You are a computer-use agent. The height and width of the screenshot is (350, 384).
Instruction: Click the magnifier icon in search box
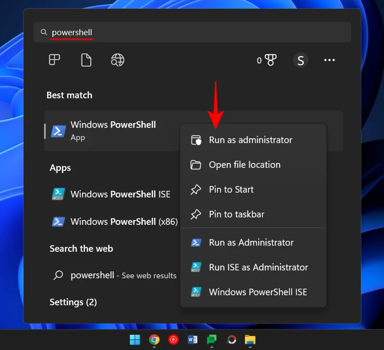tap(44, 32)
